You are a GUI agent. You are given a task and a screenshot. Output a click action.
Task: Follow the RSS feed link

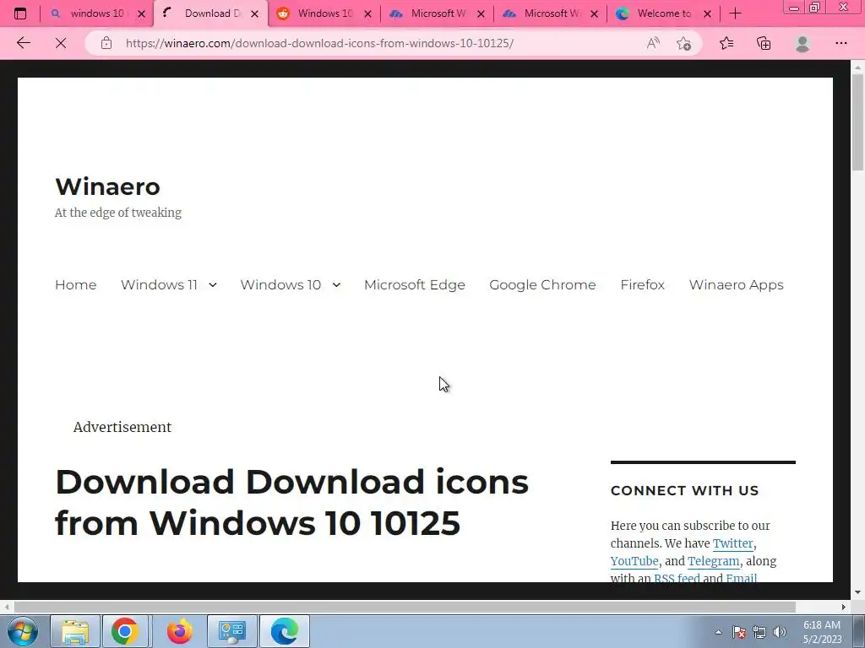pos(677,578)
